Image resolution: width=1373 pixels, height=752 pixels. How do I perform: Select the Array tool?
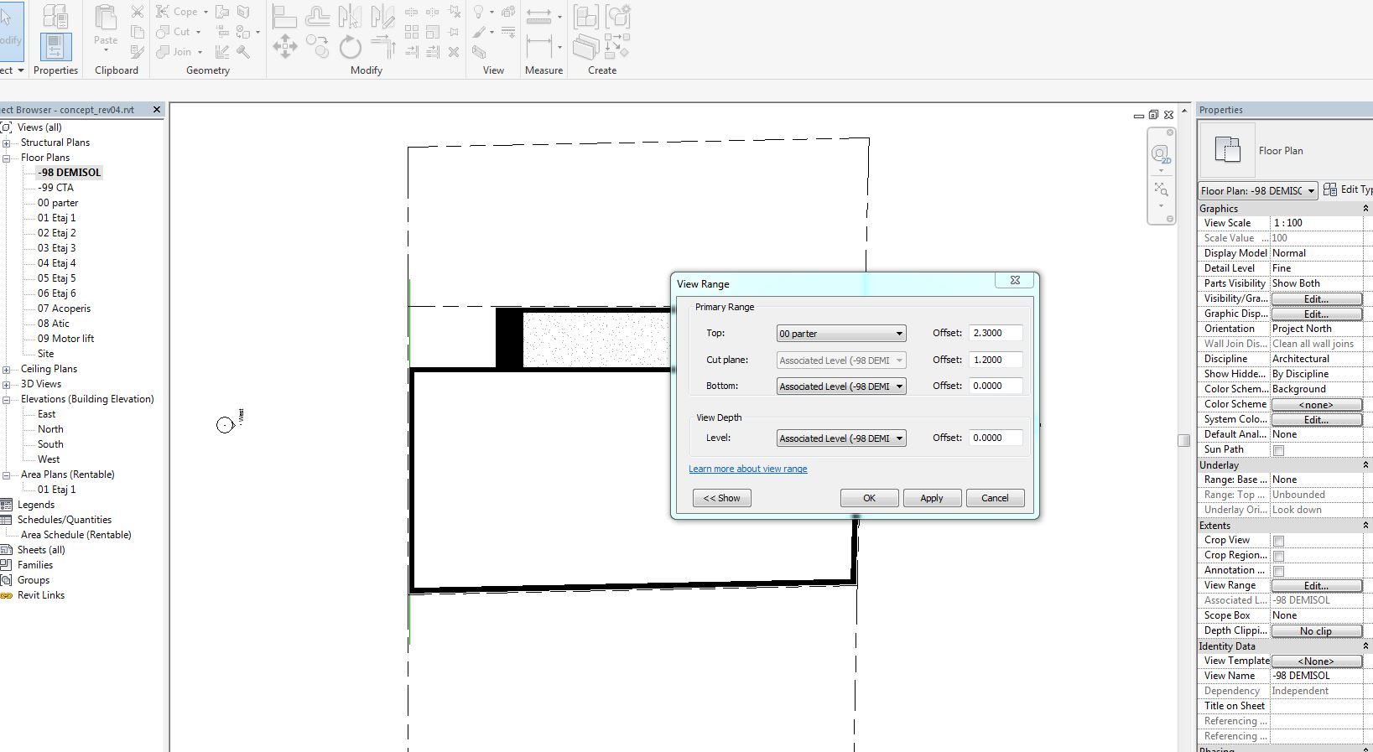(x=412, y=32)
